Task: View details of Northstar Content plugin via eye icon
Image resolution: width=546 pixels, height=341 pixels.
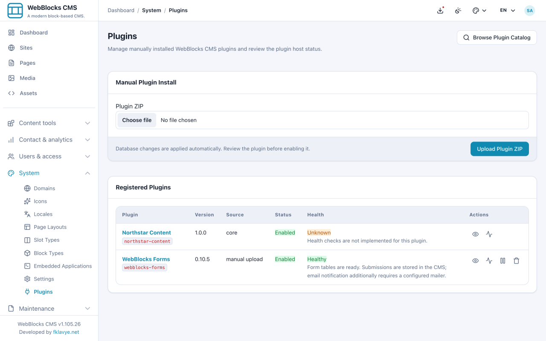Action: coord(475,234)
